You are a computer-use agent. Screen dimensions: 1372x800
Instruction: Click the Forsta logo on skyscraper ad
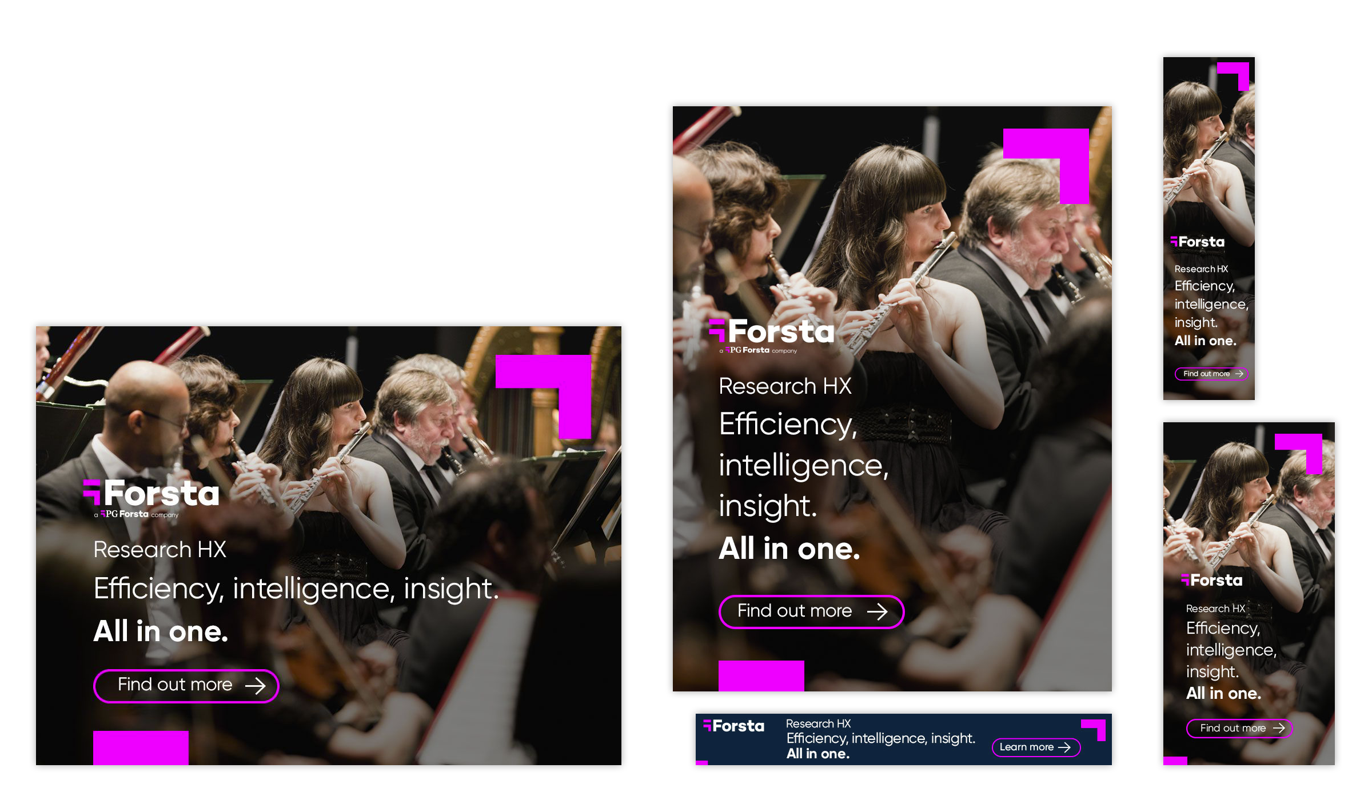coord(1198,242)
